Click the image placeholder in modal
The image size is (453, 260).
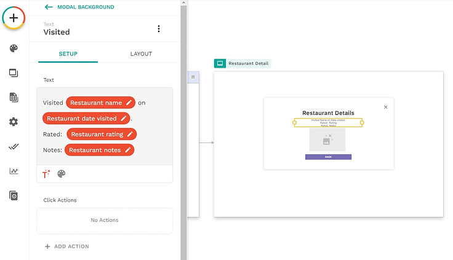click(327, 140)
